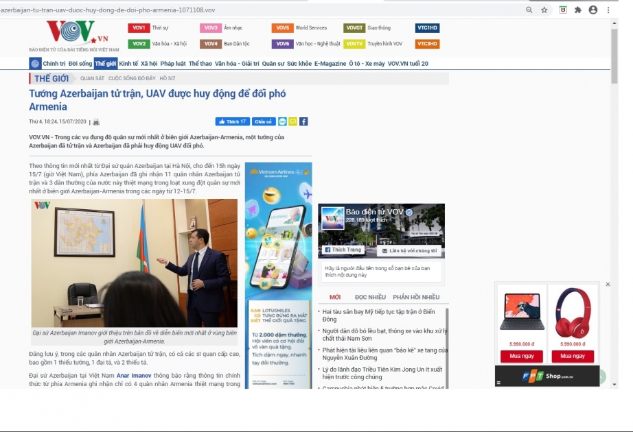Share the article with the Facebook icon
Viewport: 633px width, 432px height.
[x=303, y=121]
